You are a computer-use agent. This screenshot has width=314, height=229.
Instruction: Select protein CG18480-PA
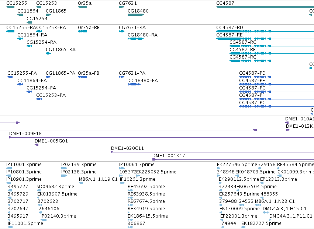(x=134, y=84)
